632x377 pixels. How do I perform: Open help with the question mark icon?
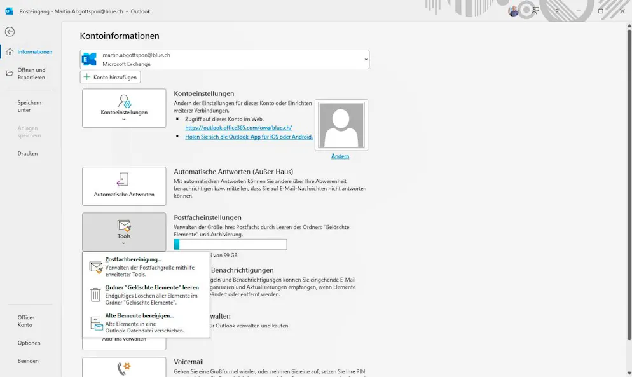click(557, 11)
